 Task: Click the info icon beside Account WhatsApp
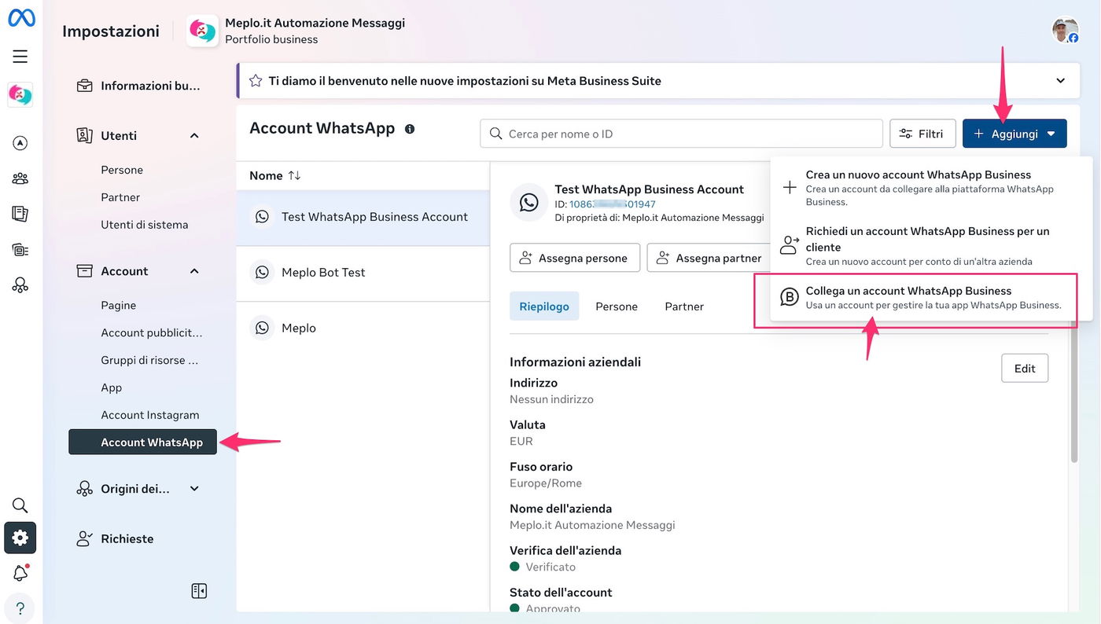click(x=410, y=129)
